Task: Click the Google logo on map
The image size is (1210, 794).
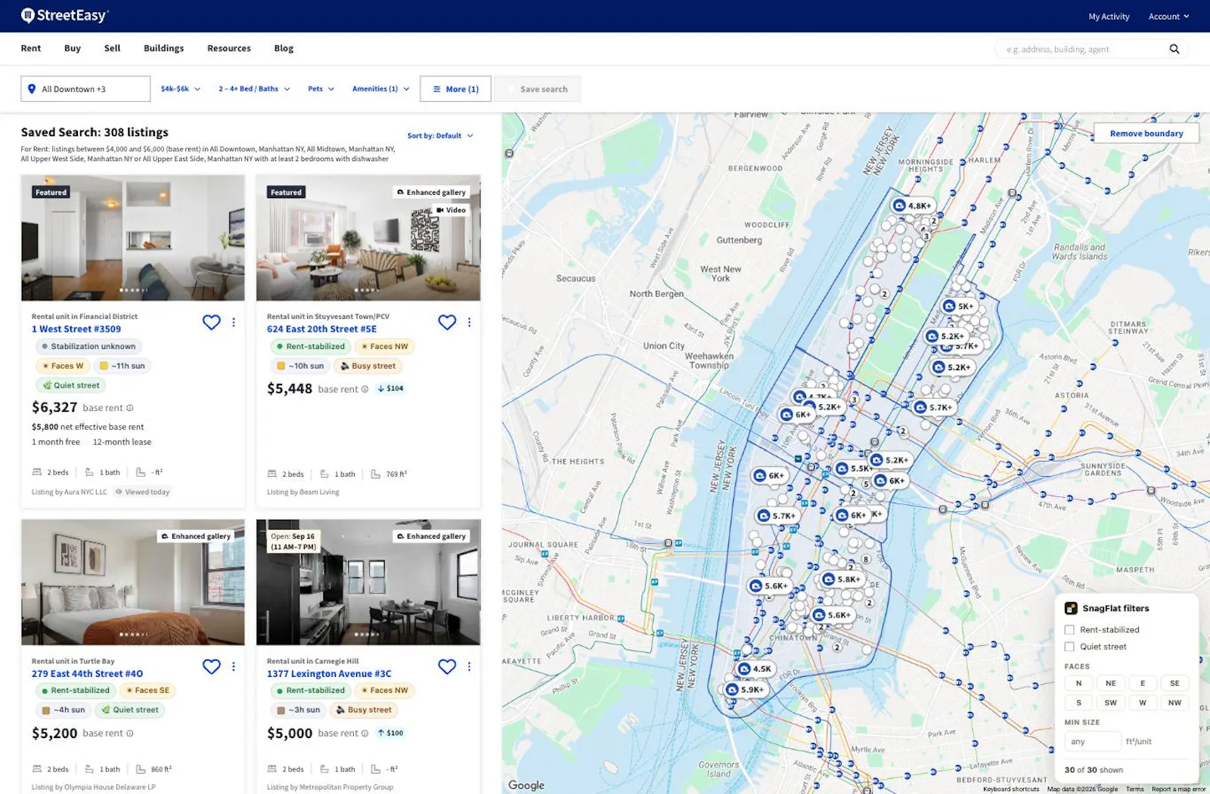Action: [526, 785]
